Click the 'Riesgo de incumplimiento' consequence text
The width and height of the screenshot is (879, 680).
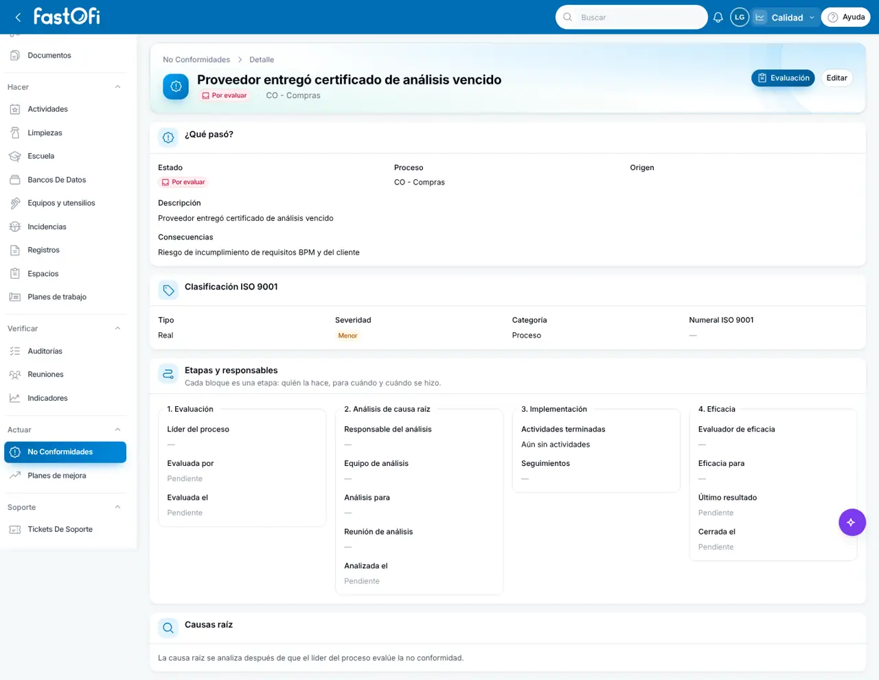point(259,253)
